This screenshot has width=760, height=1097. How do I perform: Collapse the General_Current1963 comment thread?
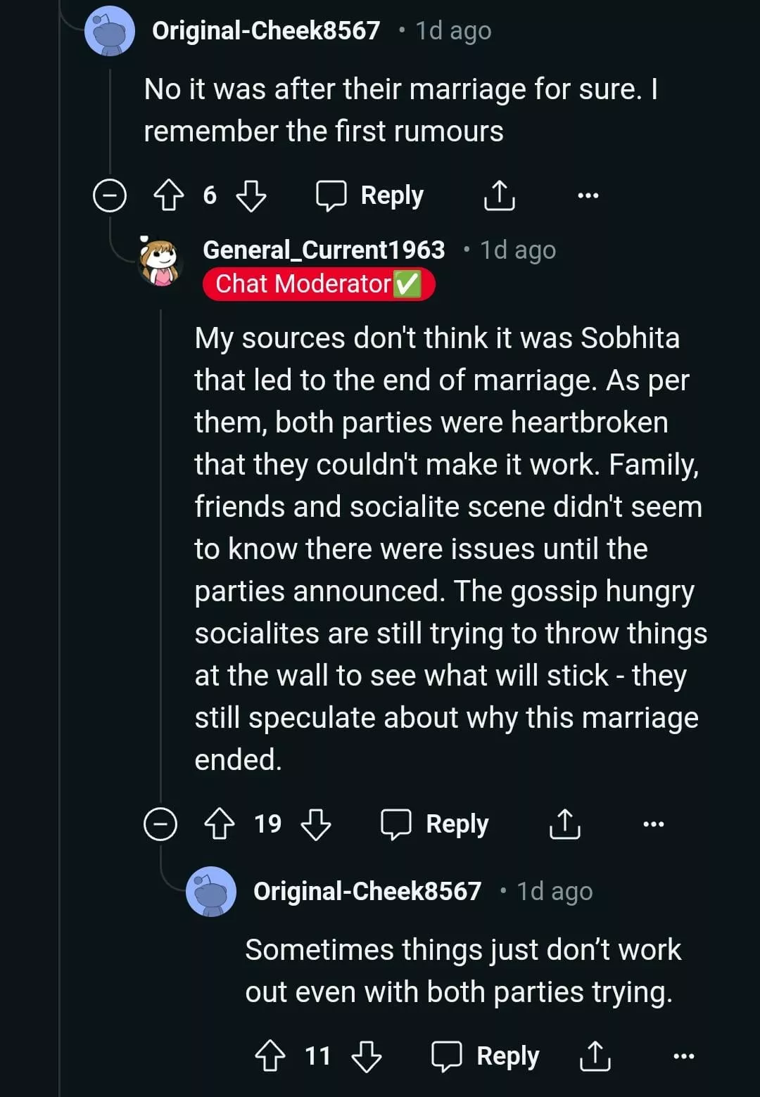(x=160, y=823)
